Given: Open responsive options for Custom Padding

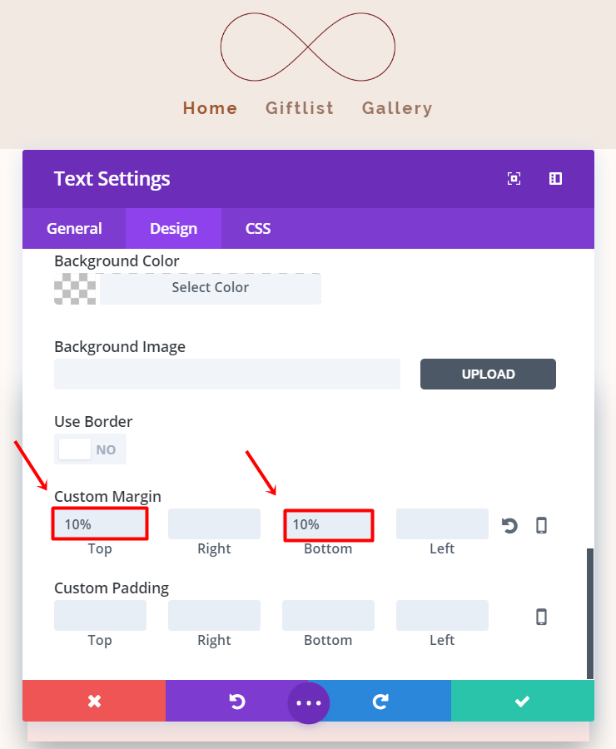Looking at the screenshot, I should tap(541, 617).
